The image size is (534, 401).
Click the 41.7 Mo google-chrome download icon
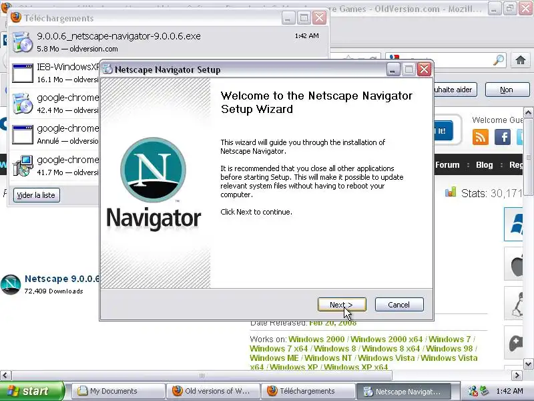(23, 165)
